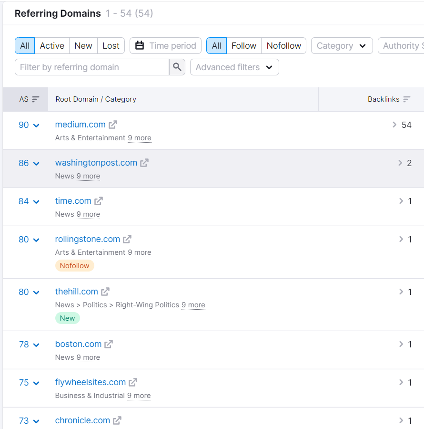Open the Advanced filters dropdown

tap(234, 67)
